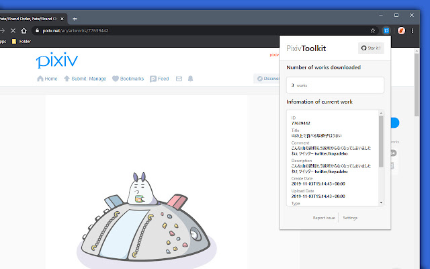Open Settings in Pixiv Toolkit popup
Screen dimensions: 430x269
pos(349,218)
